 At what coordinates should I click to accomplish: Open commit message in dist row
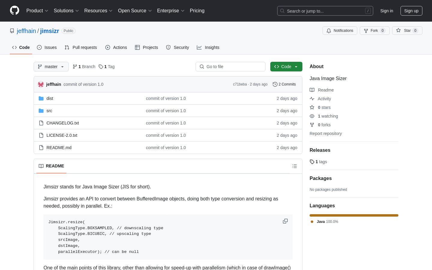166,98
